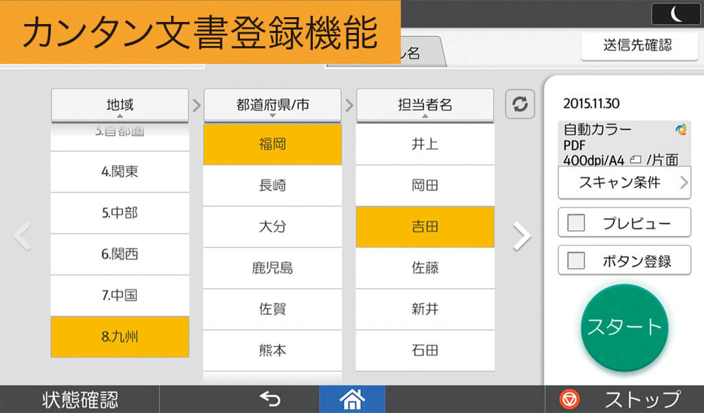This screenshot has width=704, height=413.
Task: Select 佐藤 as the person in charge
Action: [425, 268]
